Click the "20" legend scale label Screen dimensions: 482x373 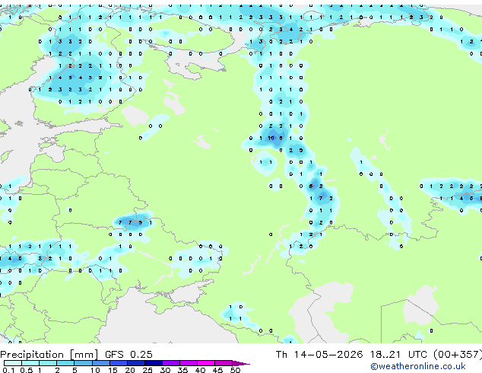pos(130,370)
